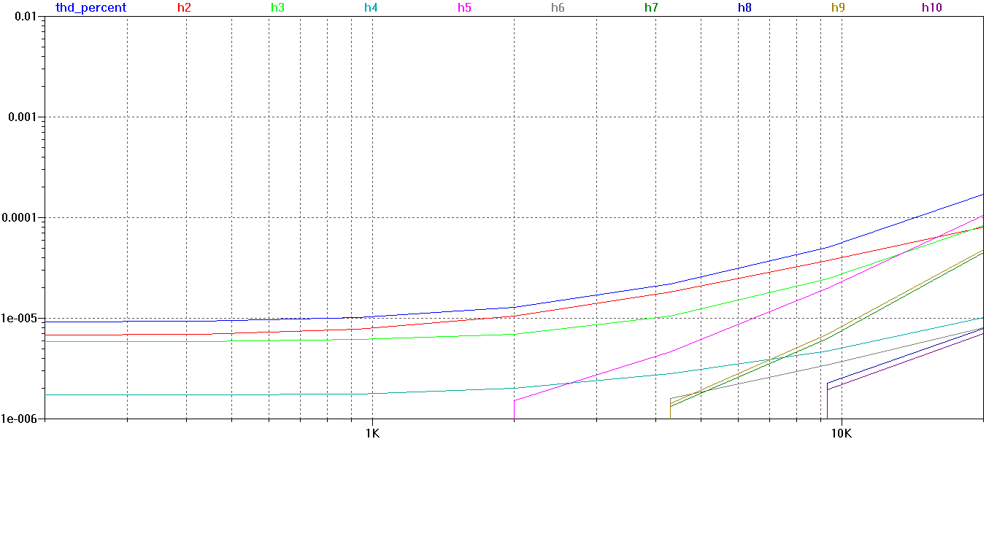This screenshot has height=560, width=997.
Task: Click the 0.001 y-axis value
Action: 23,117
